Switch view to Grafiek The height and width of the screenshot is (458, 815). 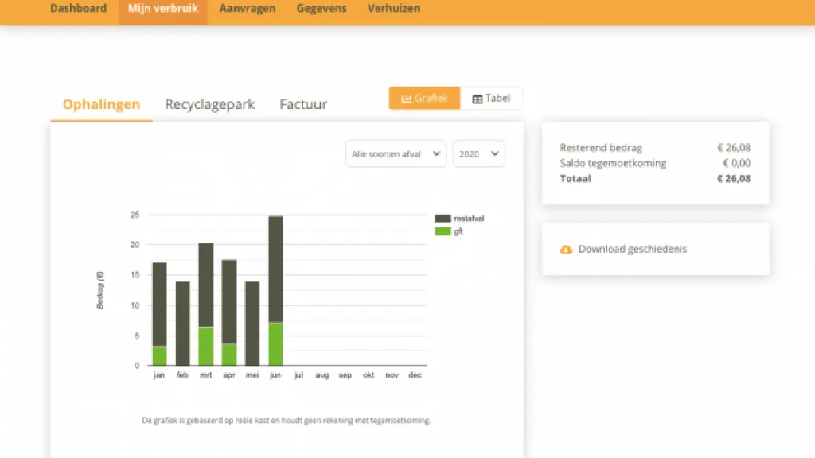[424, 99]
